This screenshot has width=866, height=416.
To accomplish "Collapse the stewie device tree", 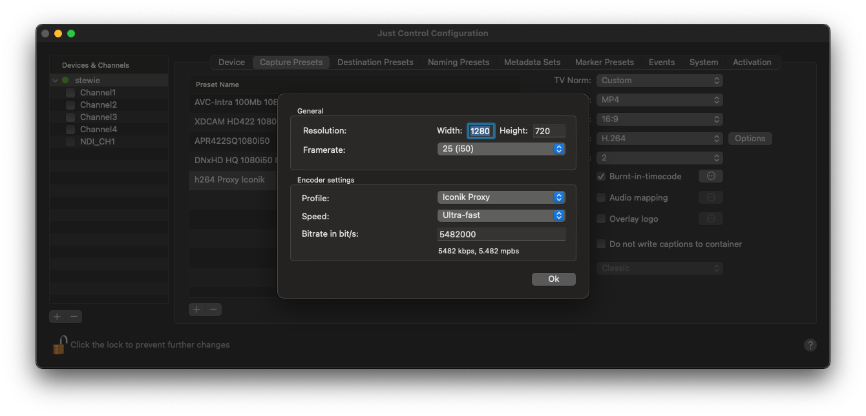I will 56,81.
